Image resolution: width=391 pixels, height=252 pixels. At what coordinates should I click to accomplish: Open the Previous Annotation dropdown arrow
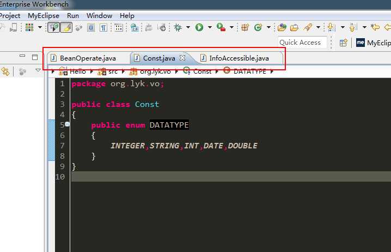coord(364,27)
